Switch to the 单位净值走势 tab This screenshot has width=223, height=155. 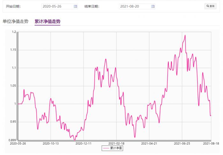pyautogui.click(x=15, y=21)
